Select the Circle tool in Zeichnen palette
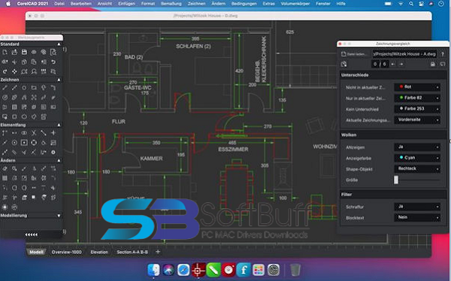Image resolution: width=451 pixels, height=281 pixels. tap(24, 87)
